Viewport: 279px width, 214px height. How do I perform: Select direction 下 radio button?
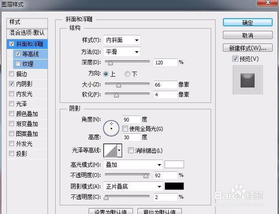128,74
